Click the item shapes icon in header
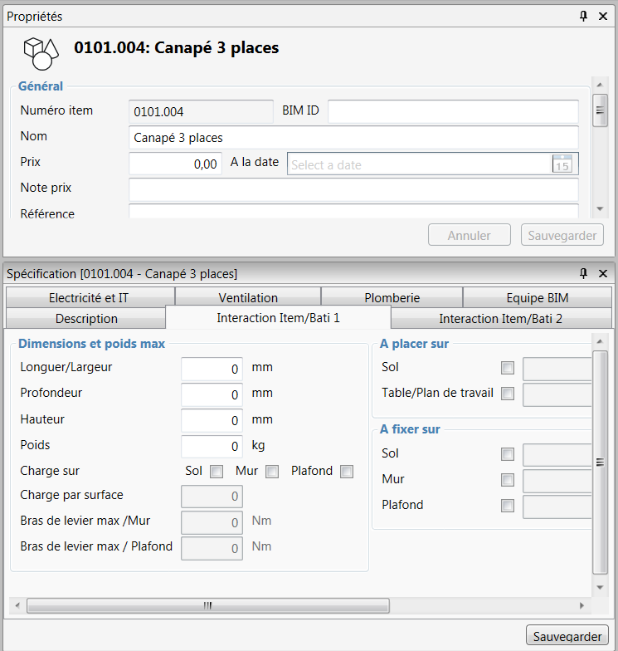 point(41,52)
